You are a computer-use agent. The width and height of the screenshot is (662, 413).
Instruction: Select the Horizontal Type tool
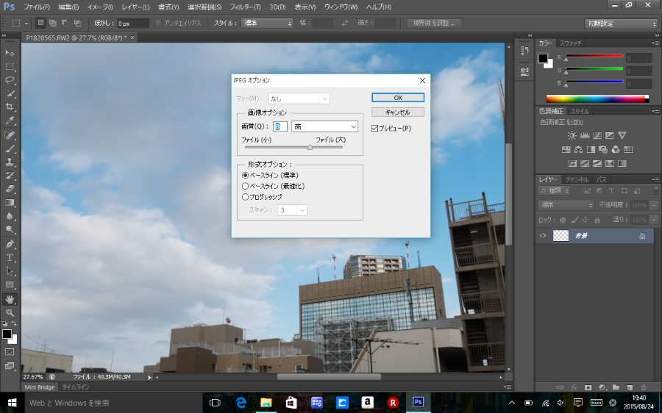pyautogui.click(x=10, y=258)
